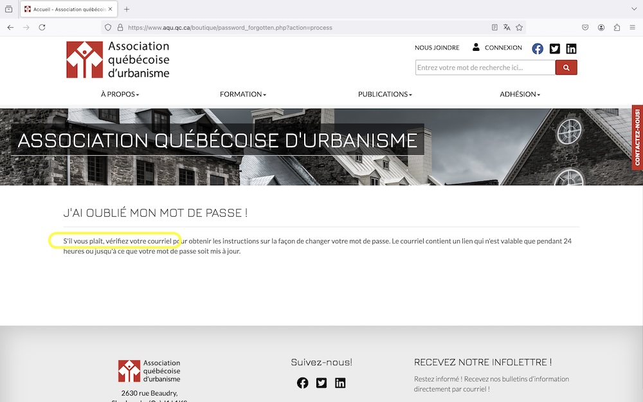
Task: Click the footer LinkedIn icon
Action: point(340,383)
